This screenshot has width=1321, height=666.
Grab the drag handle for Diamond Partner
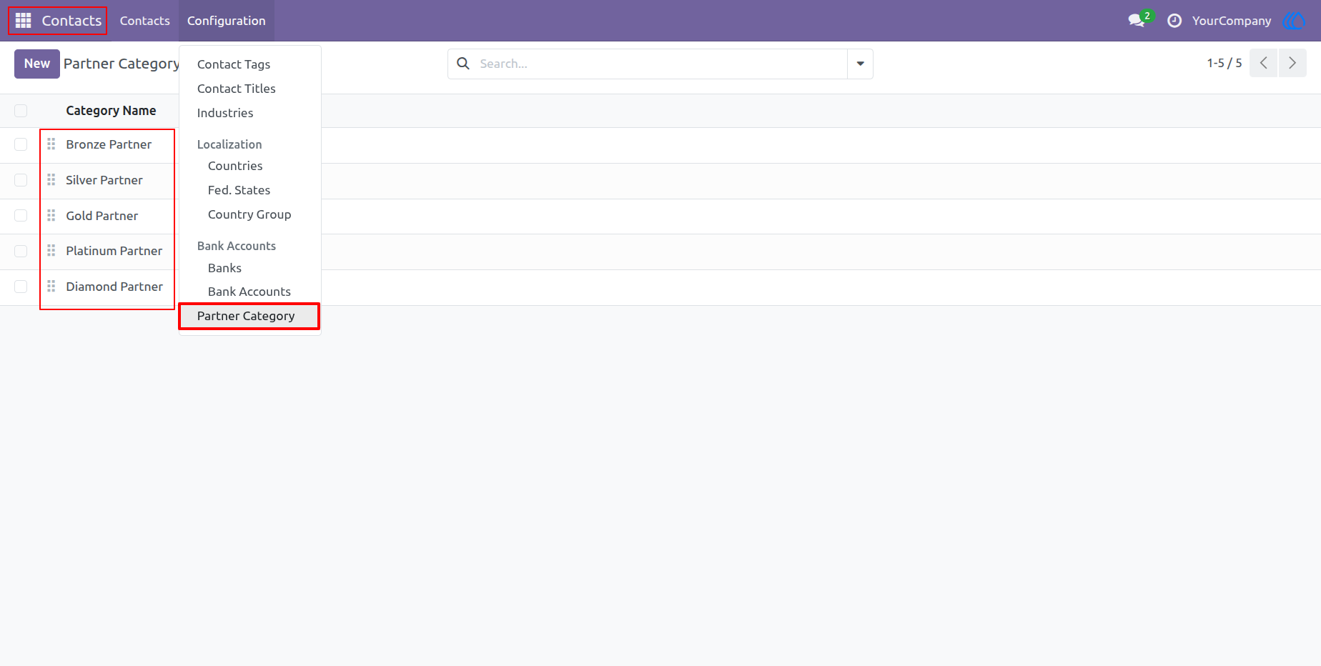click(x=51, y=287)
